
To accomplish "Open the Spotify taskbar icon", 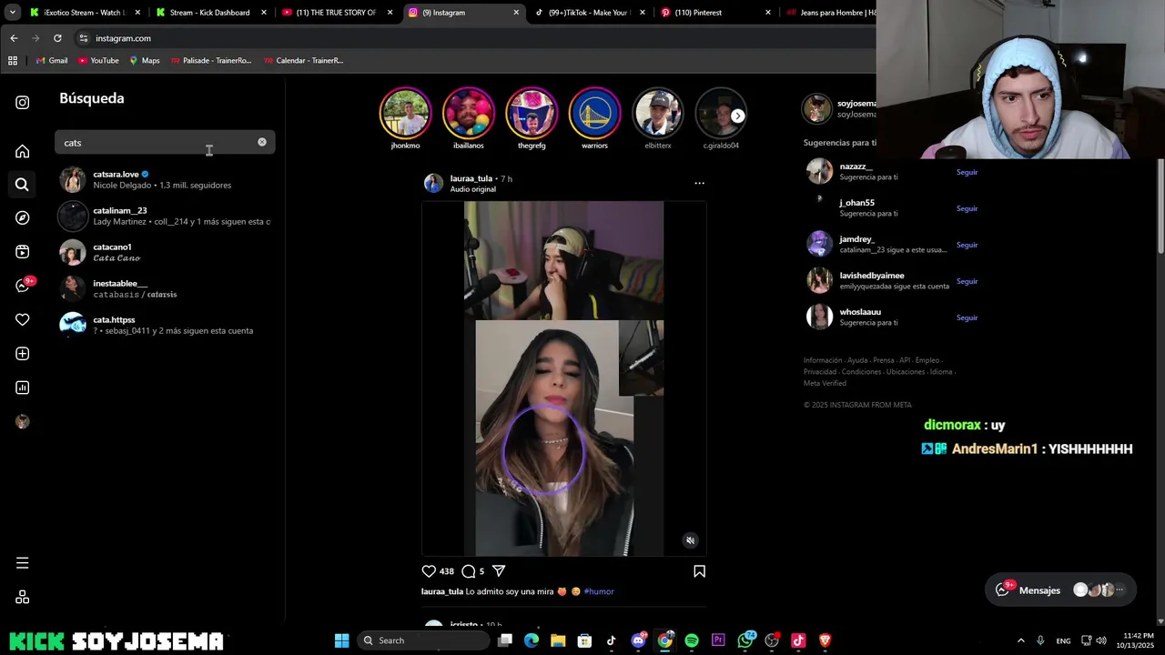I will coord(692,640).
